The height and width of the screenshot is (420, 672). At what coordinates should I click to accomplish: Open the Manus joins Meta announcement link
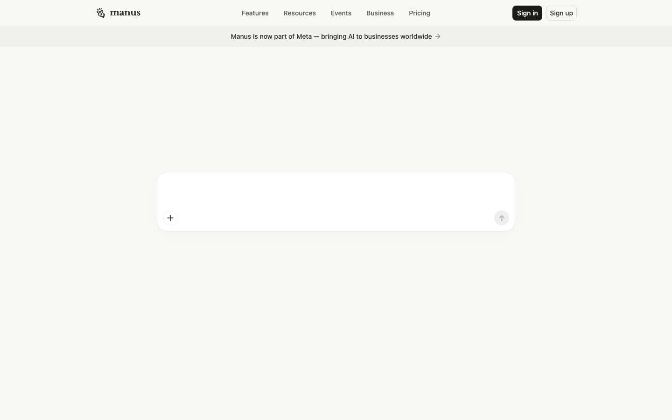coord(331,36)
